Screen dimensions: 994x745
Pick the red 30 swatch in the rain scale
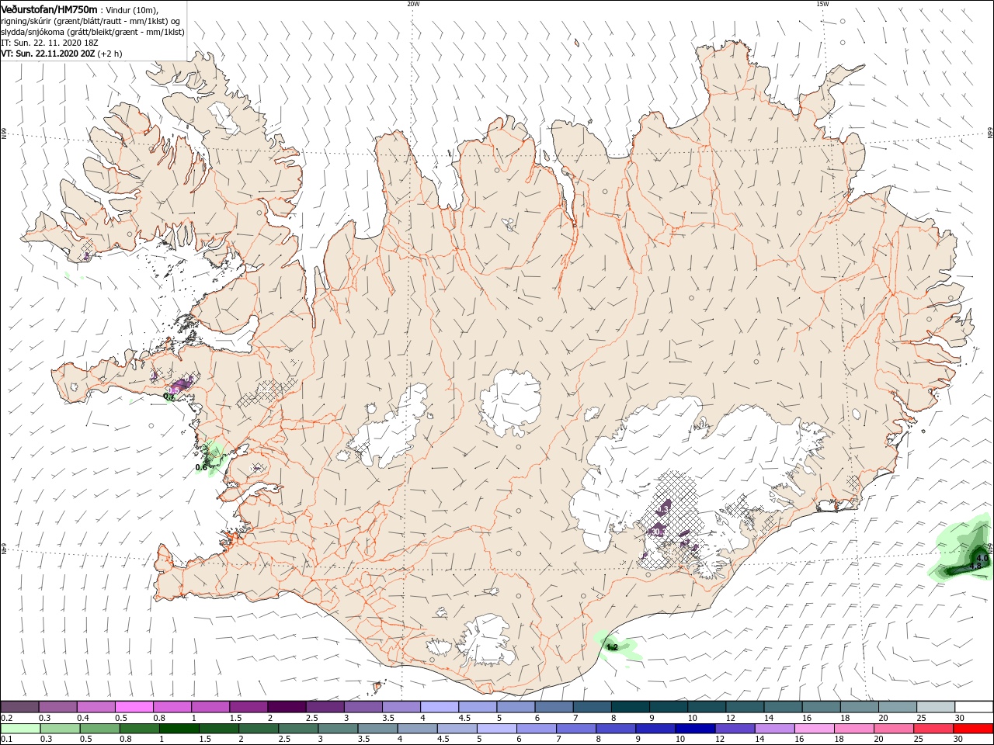973,729
